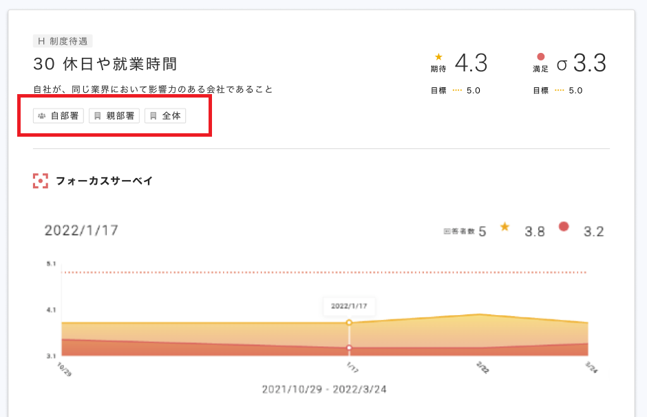Click the people icon in 自部署 button
The image size is (647, 417).
click(x=41, y=116)
